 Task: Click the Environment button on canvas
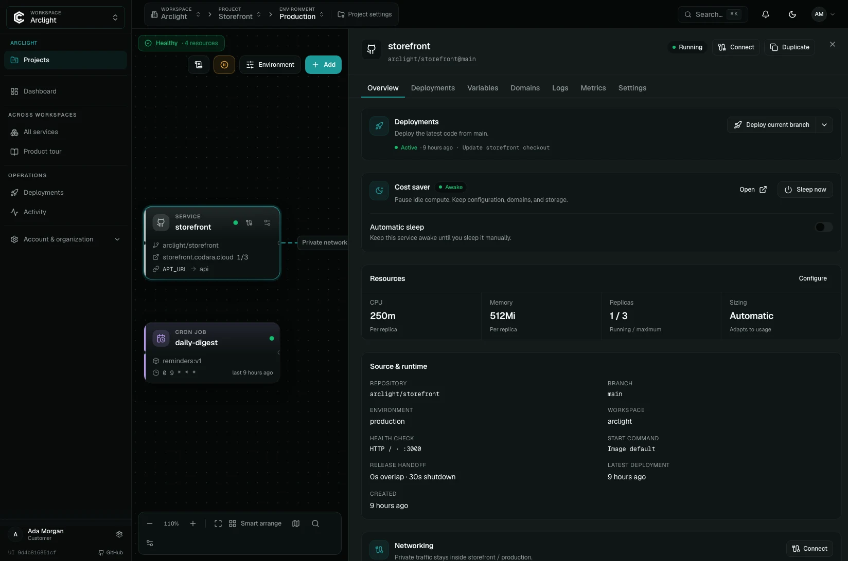(270, 65)
